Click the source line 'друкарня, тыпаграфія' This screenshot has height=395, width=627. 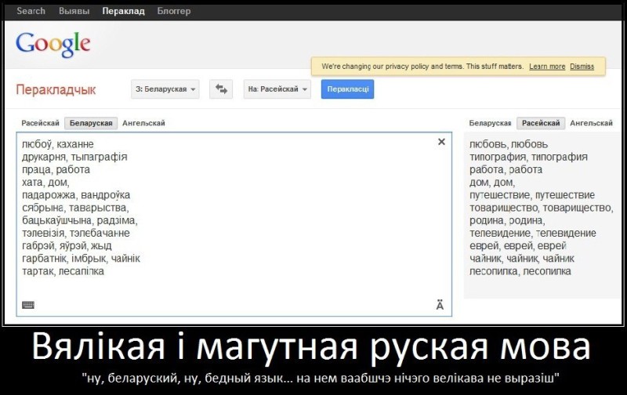coord(74,157)
